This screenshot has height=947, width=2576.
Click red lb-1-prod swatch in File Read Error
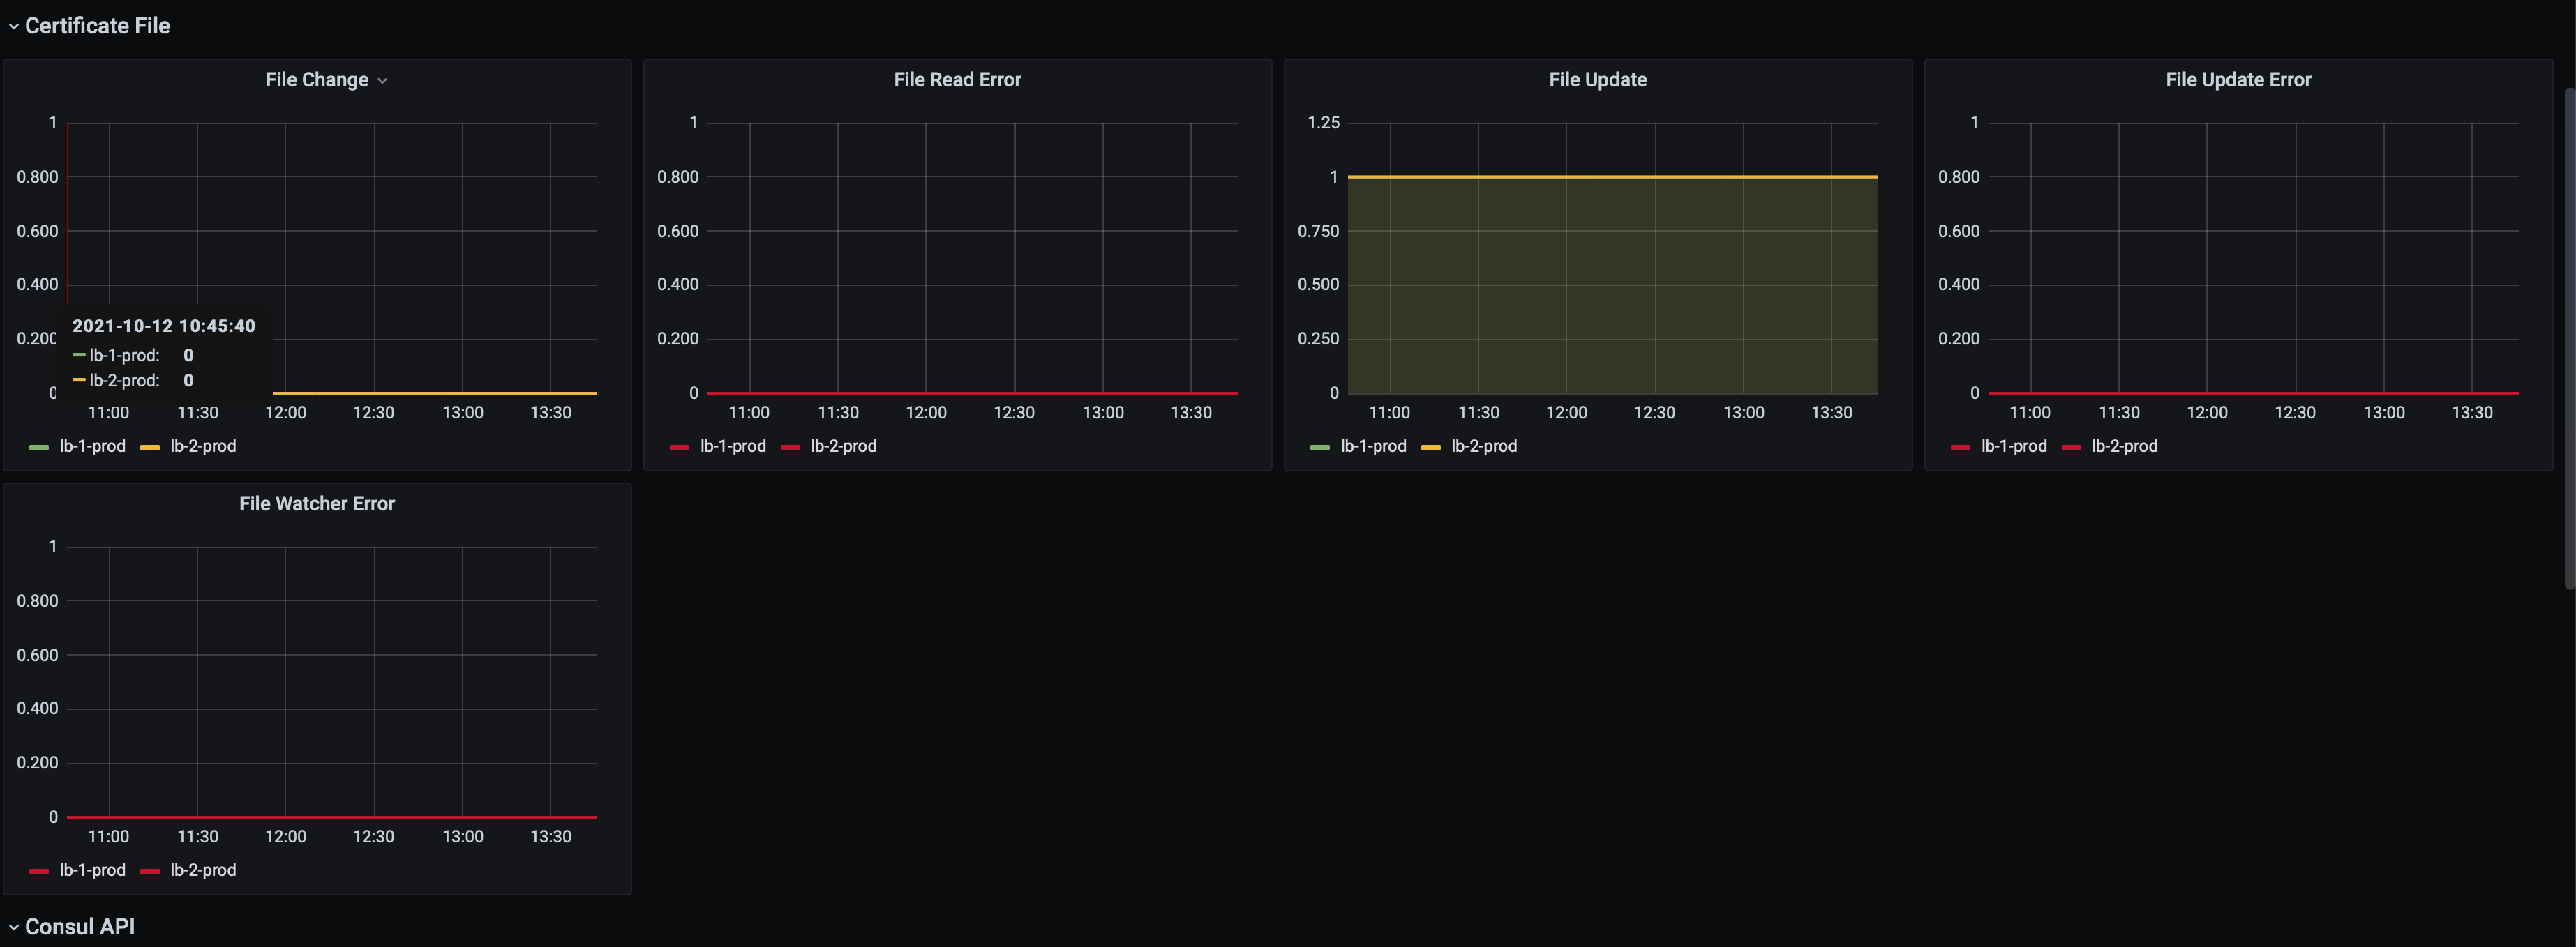click(x=679, y=448)
